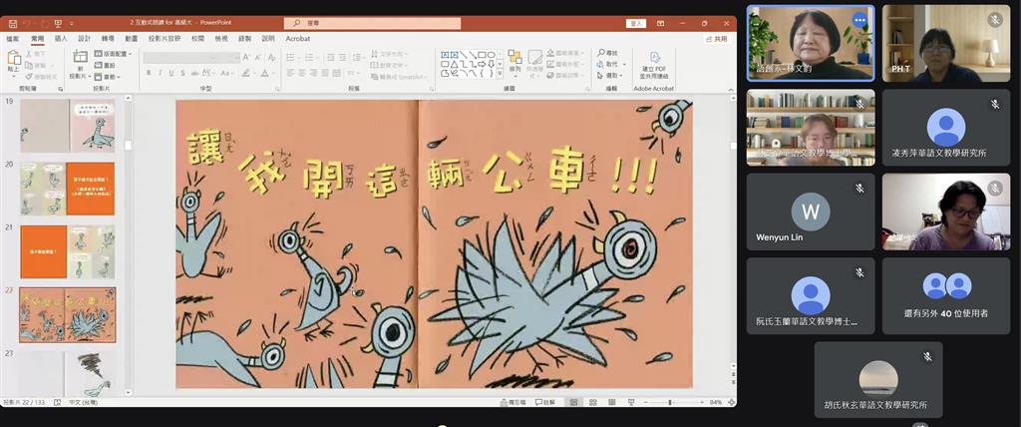Toggle Bold formatting
The image size is (1021, 427).
coord(149,73)
